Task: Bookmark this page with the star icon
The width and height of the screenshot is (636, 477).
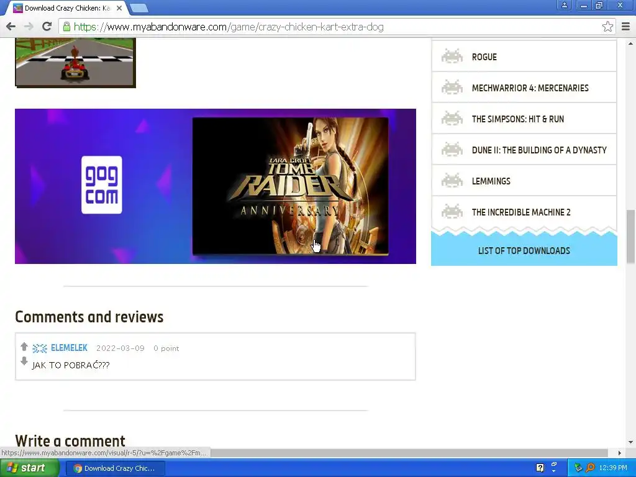Action: click(x=607, y=27)
